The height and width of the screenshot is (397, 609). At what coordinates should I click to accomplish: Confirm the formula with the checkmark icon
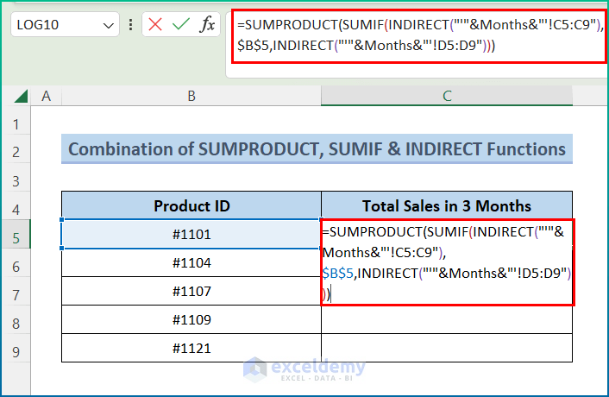(180, 25)
